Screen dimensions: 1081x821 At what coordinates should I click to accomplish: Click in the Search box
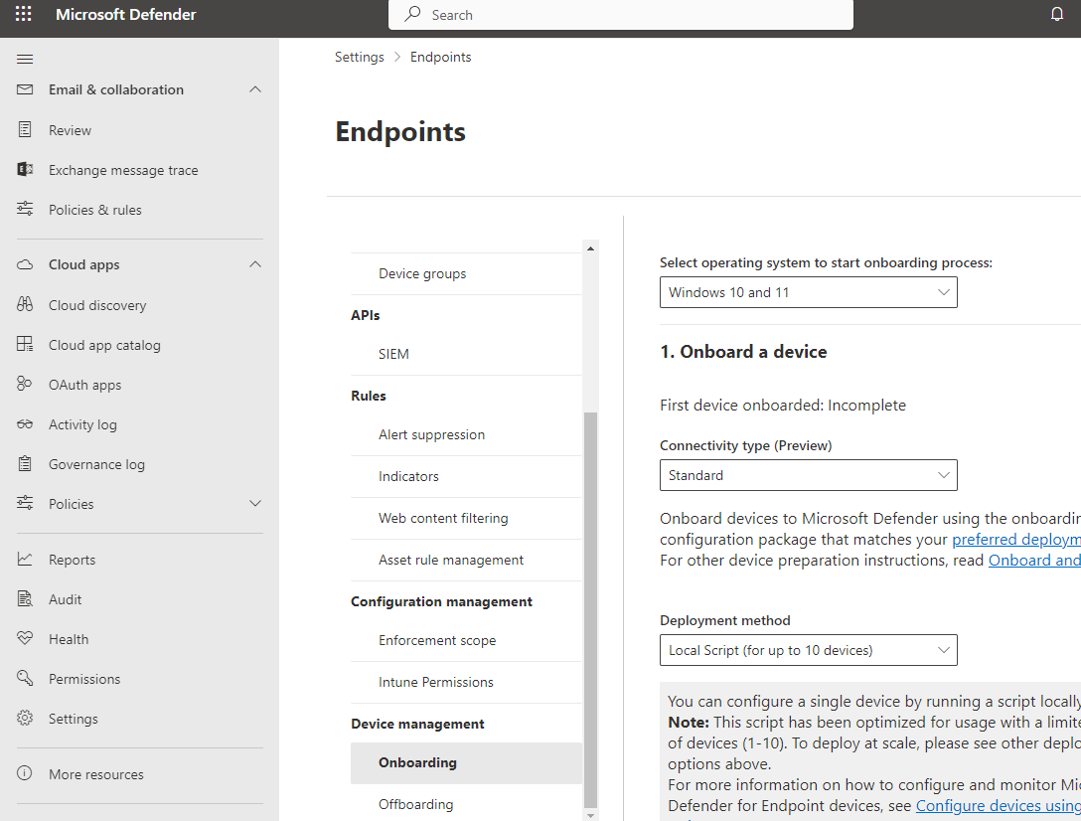click(x=620, y=15)
